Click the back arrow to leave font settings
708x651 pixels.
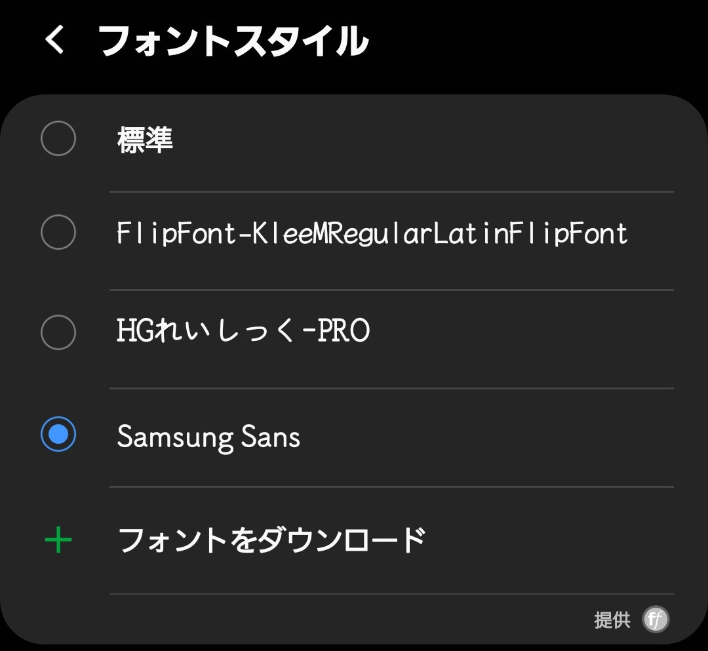click(55, 41)
